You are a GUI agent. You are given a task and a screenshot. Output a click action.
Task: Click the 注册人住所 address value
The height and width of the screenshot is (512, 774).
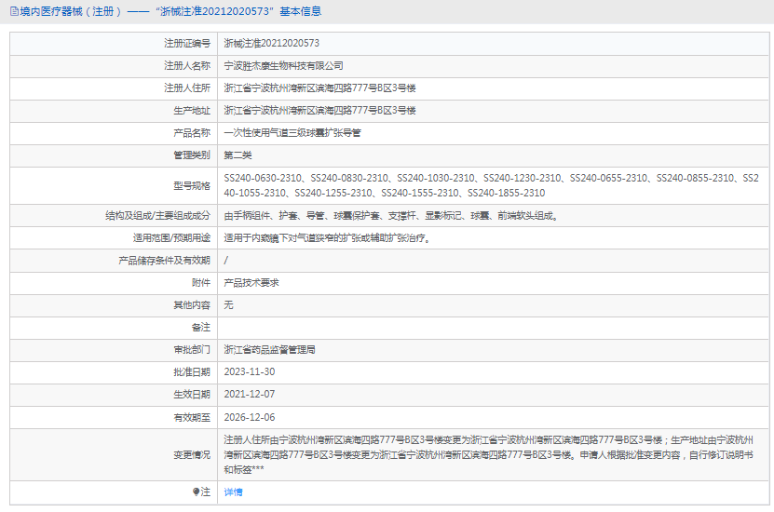[x=319, y=88]
